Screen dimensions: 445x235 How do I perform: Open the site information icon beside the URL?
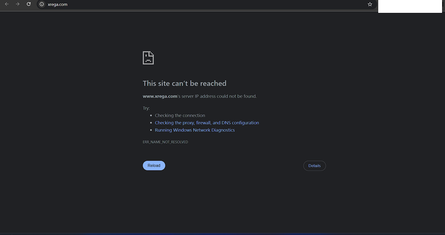coord(42,4)
